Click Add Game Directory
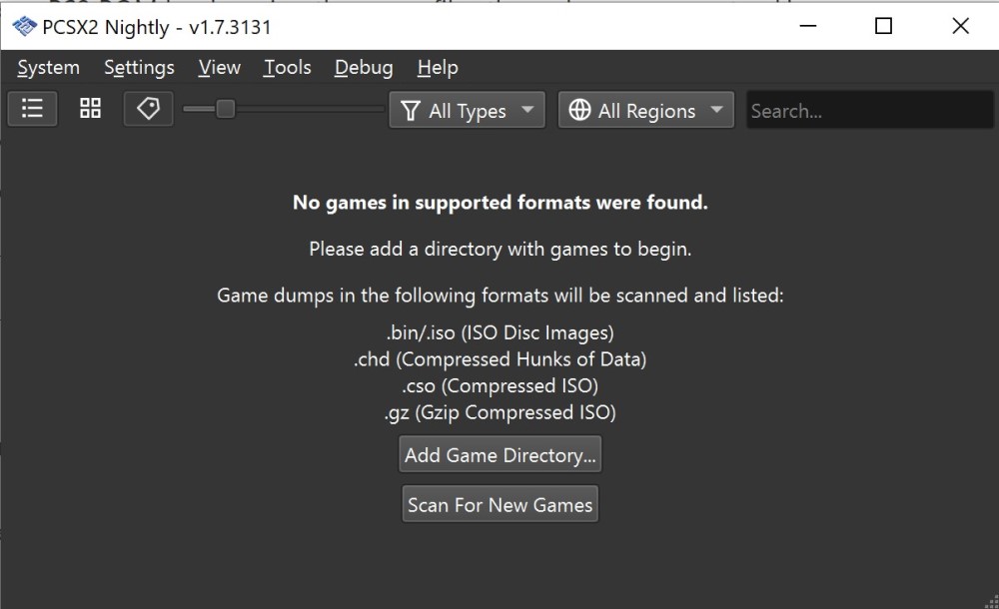 (x=499, y=454)
